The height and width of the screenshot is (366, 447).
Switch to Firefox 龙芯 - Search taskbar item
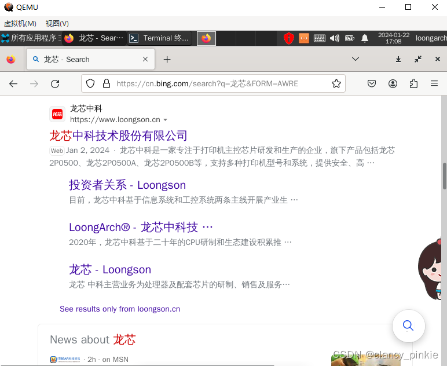94,38
